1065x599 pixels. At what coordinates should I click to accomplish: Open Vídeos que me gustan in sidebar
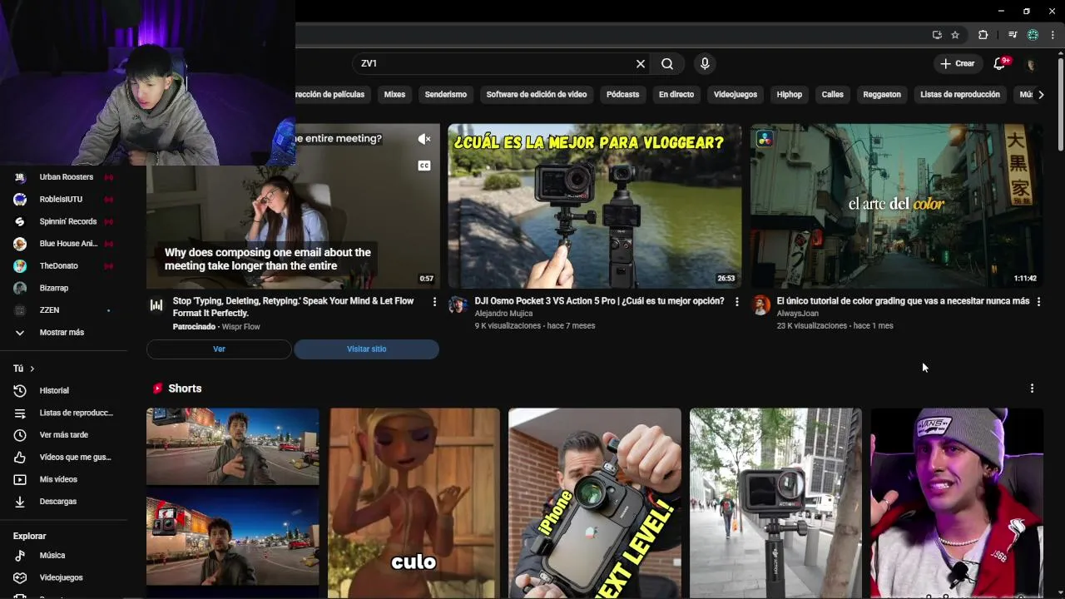[x=75, y=458]
